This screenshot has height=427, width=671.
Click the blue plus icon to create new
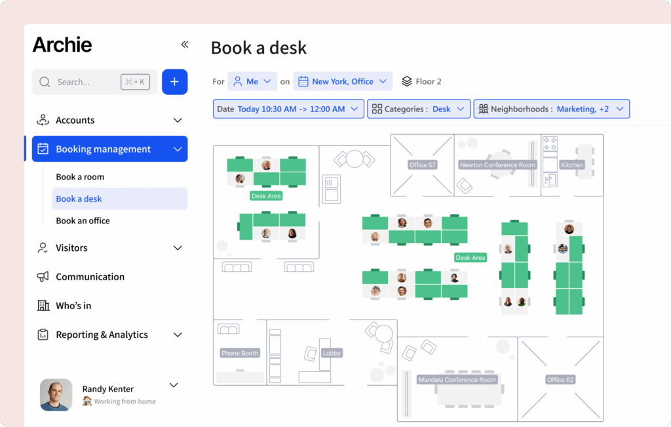click(174, 81)
